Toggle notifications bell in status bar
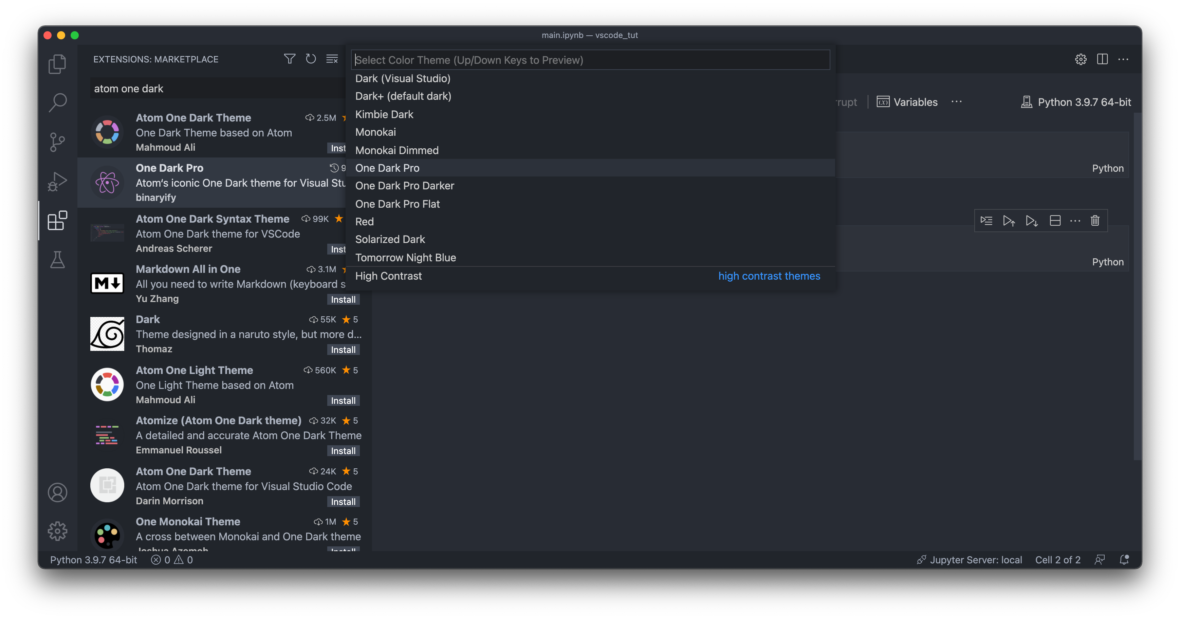 click(x=1124, y=560)
